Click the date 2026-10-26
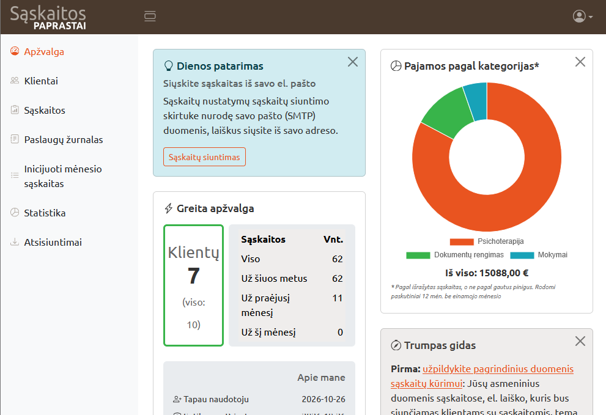The width and height of the screenshot is (606, 415). (323, 399)
